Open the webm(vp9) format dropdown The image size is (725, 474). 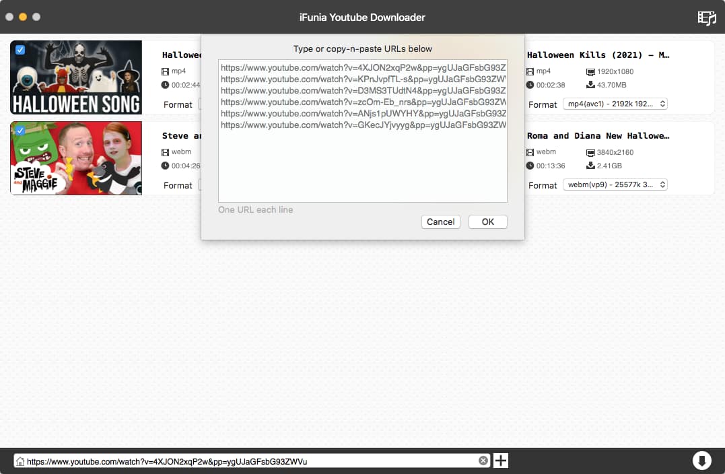[x=615, y=185]
